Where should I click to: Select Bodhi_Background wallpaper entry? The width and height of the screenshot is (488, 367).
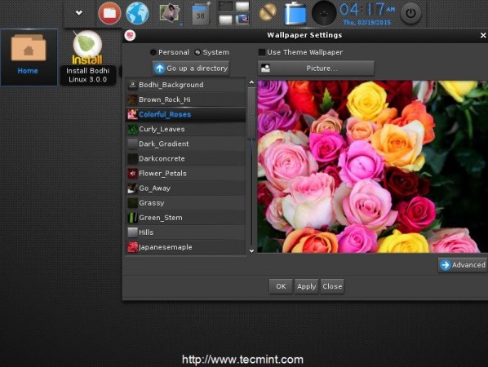186,85
